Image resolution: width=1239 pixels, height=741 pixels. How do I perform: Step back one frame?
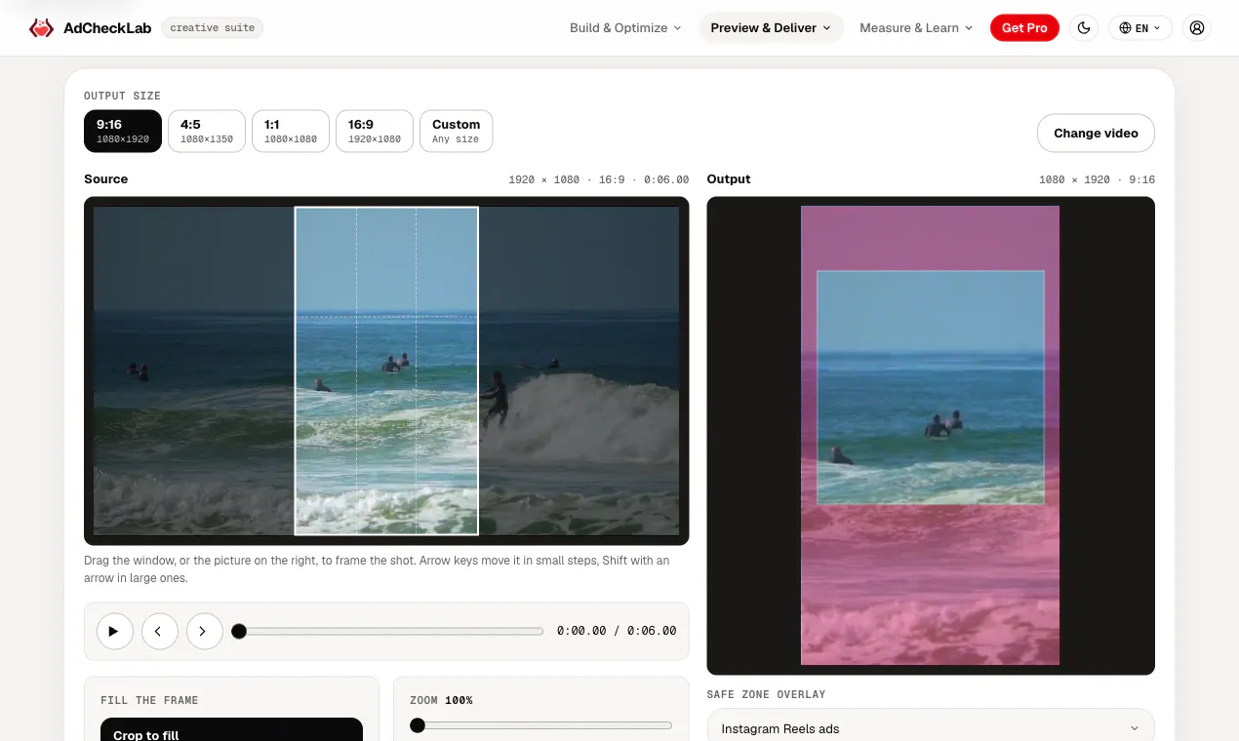click(x=159, y=631)
